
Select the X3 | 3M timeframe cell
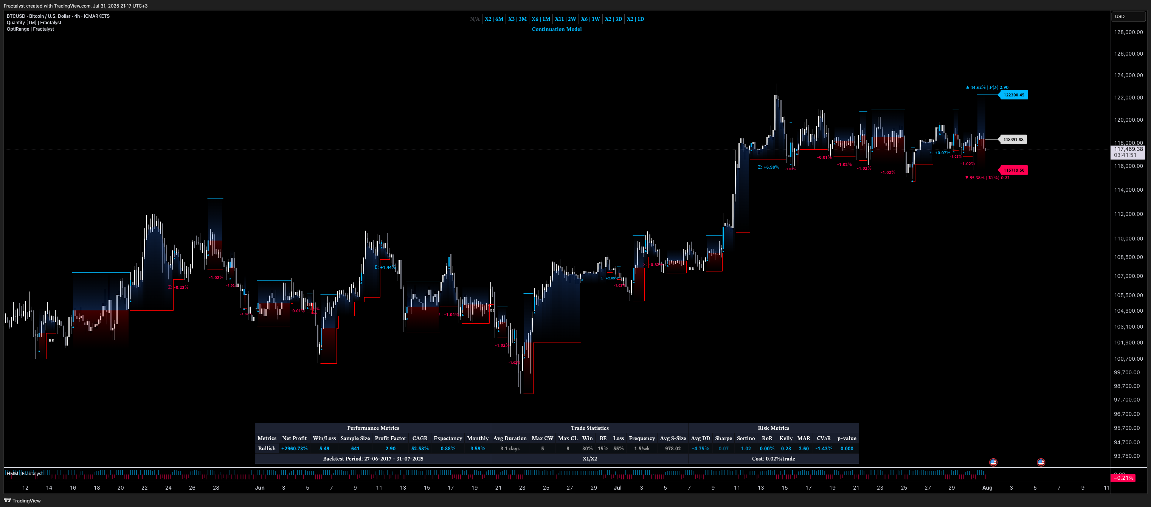[517, 19]
